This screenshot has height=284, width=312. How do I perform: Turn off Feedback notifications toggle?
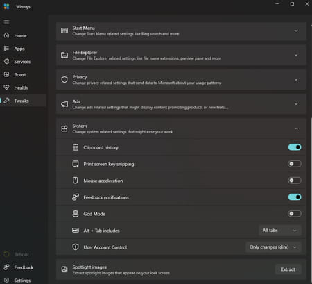[295, 197]
